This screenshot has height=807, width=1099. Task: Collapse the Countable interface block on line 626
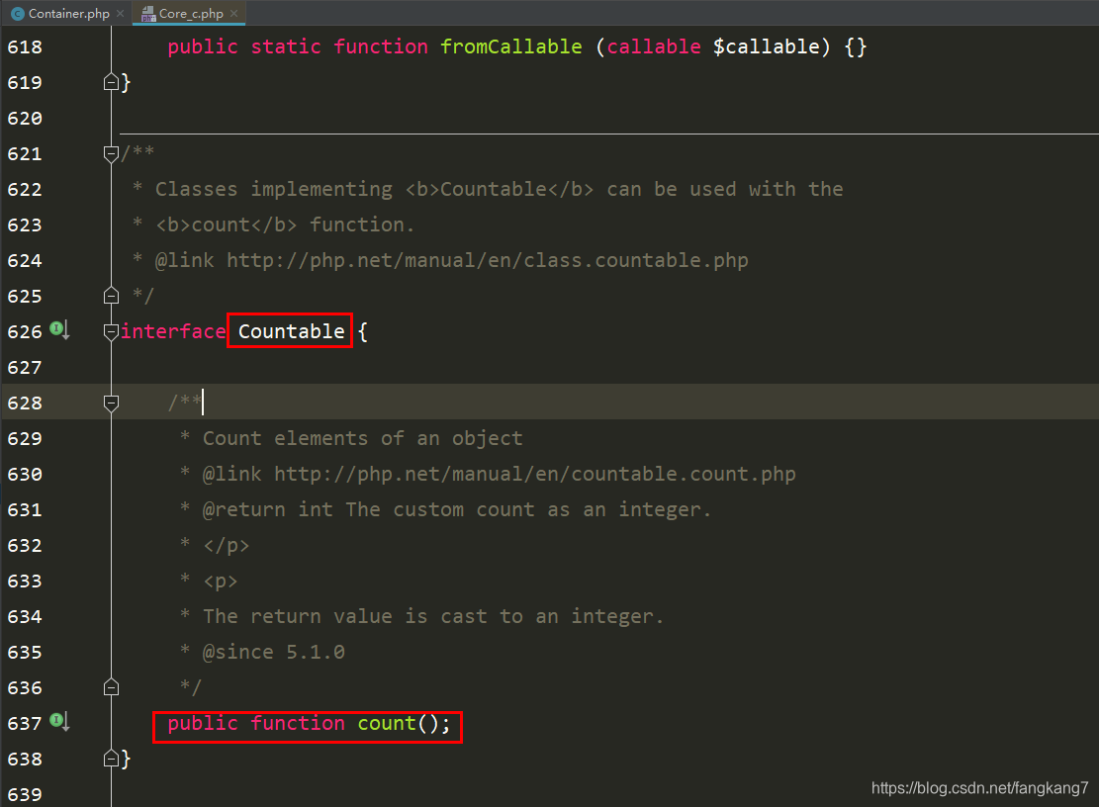coord(111,332)
